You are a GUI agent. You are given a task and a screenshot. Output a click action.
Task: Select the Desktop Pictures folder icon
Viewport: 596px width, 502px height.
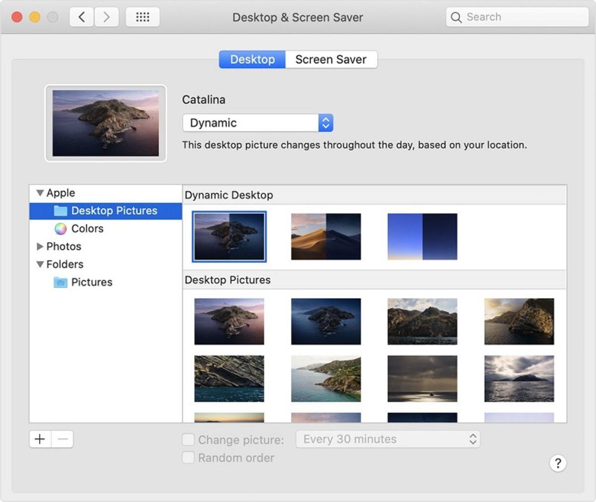coord(60,210)
